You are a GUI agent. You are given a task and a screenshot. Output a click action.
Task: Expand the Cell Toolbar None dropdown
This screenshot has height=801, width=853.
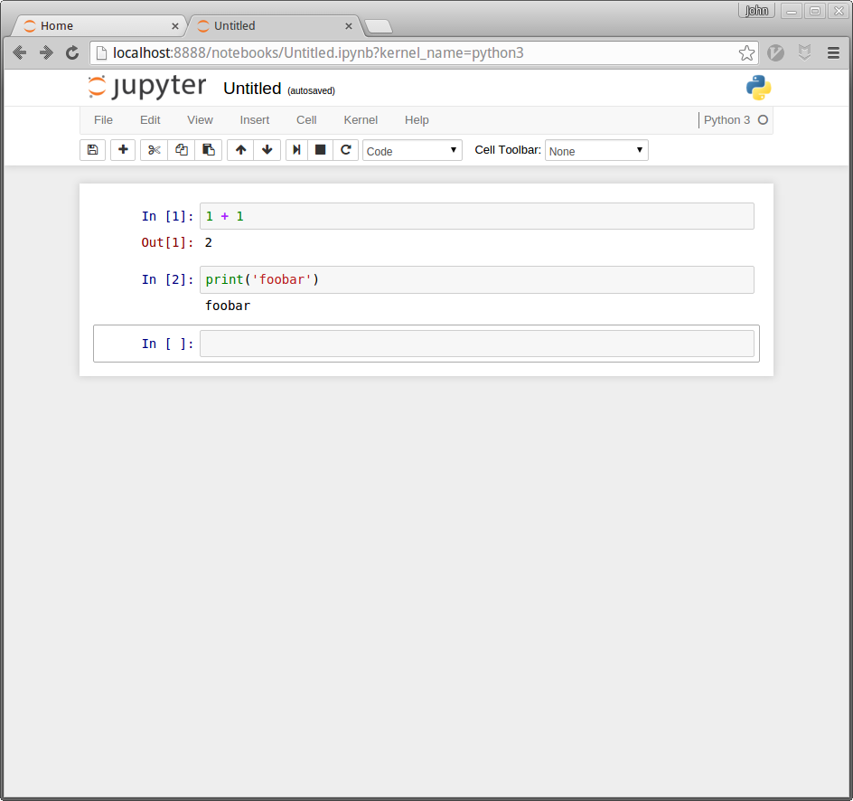coord(596,151)
